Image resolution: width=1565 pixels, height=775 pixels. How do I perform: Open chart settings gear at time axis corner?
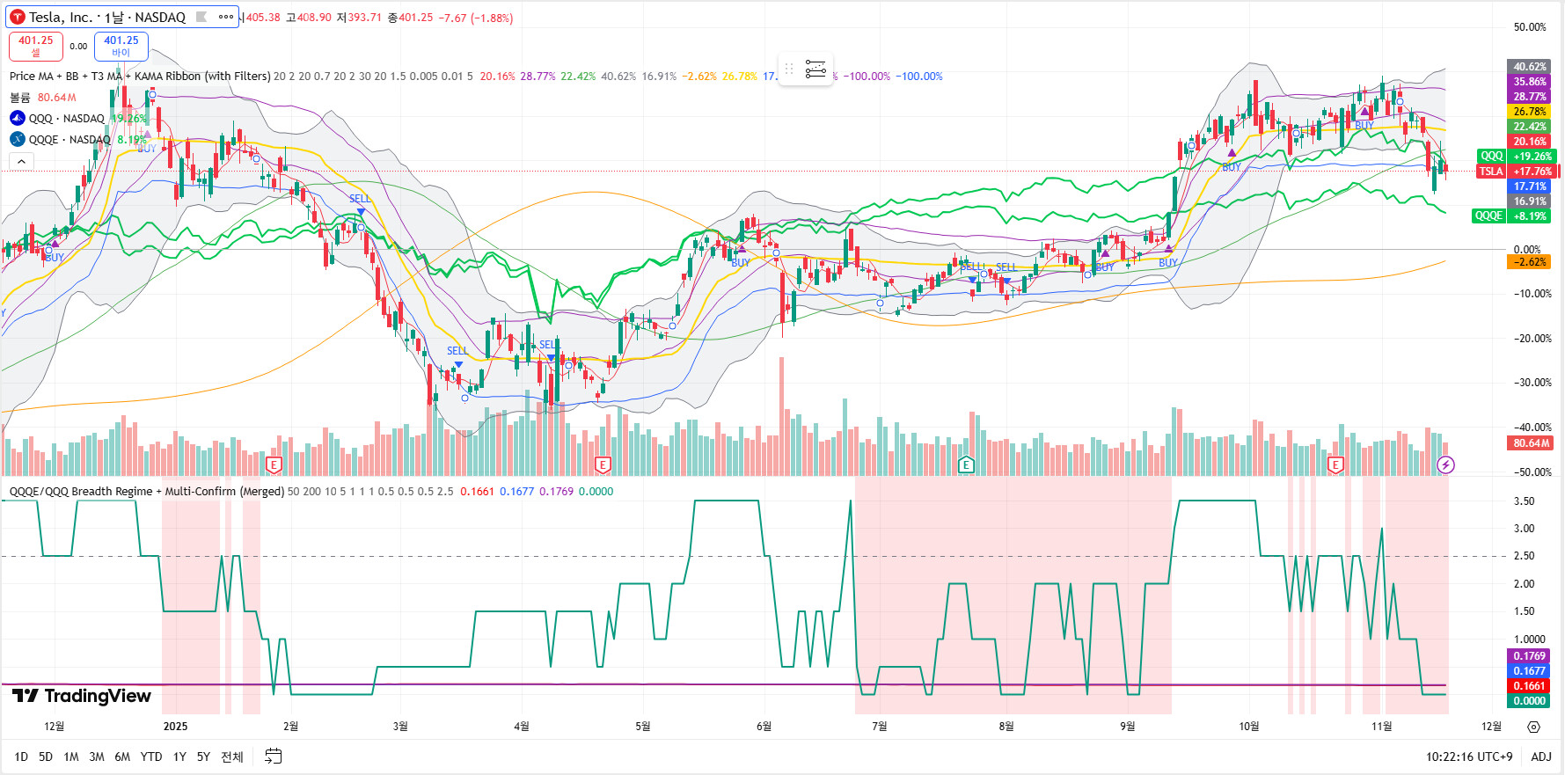pos(1533,727)
